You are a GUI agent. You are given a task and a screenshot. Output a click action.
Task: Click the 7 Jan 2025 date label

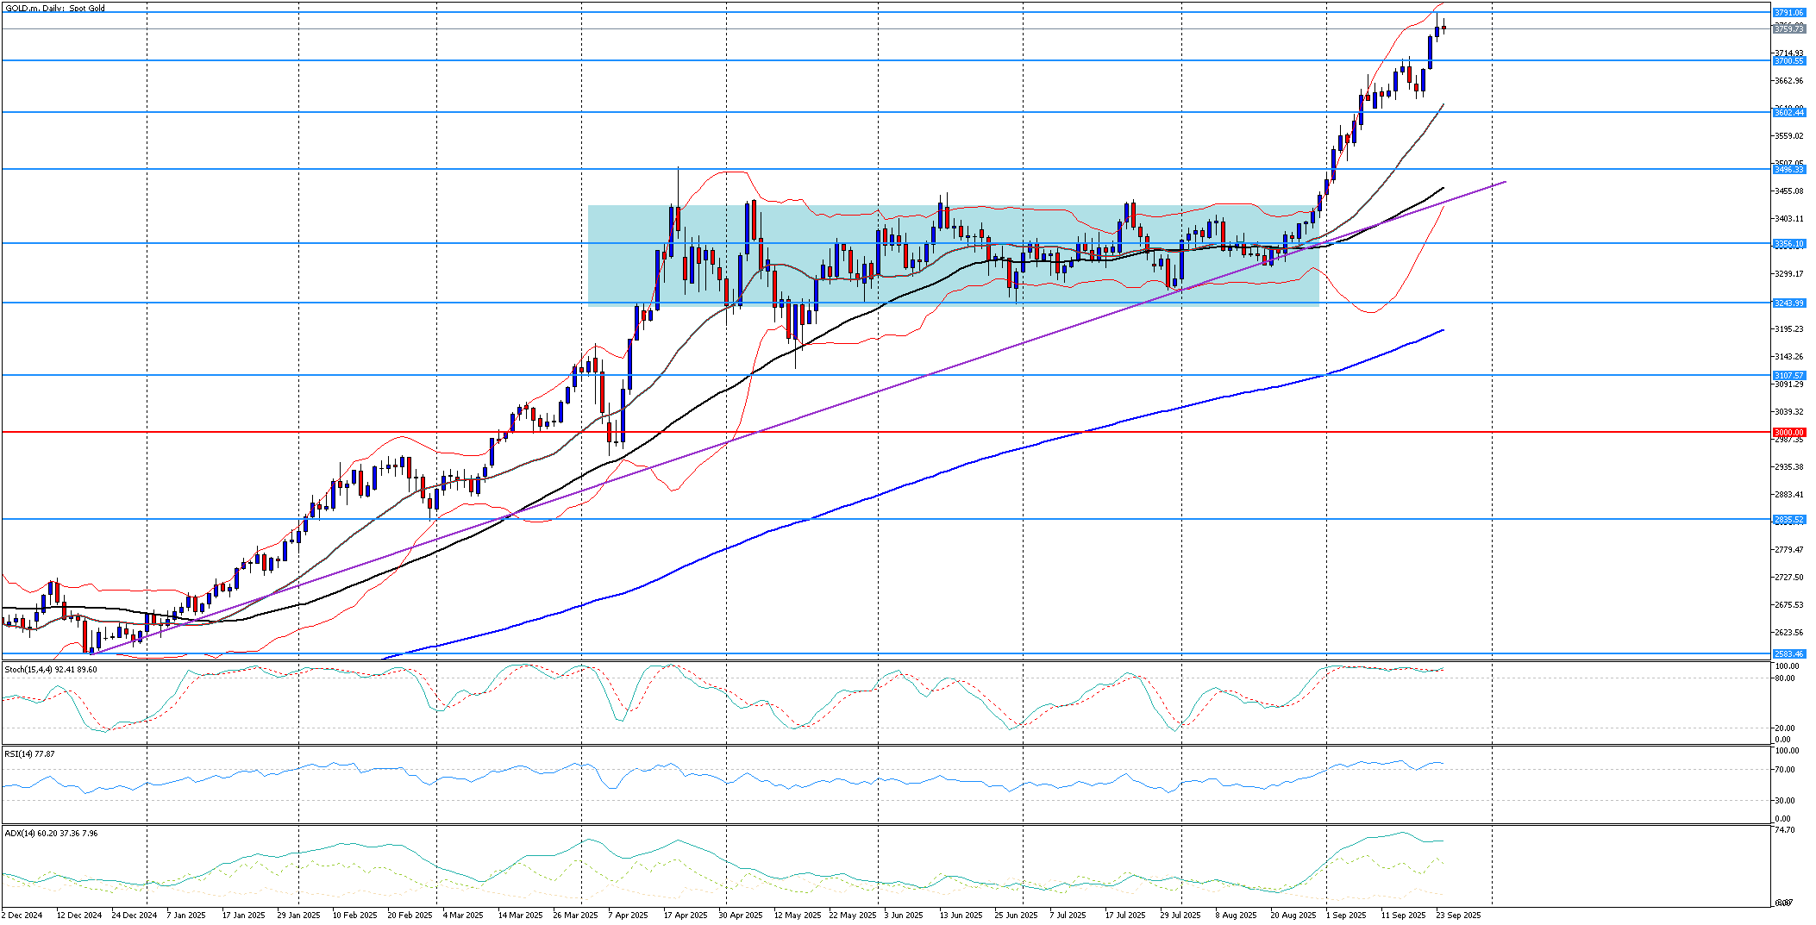186,915
